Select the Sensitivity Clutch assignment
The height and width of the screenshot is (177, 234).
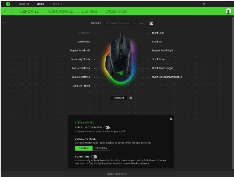pos(80,59)
